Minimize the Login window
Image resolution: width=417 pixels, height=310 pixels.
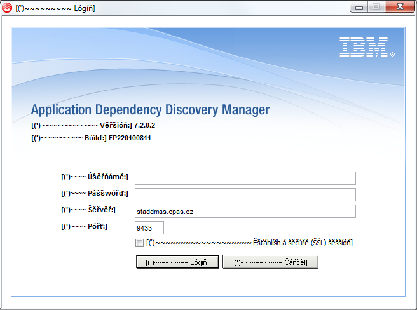(359, 7)
